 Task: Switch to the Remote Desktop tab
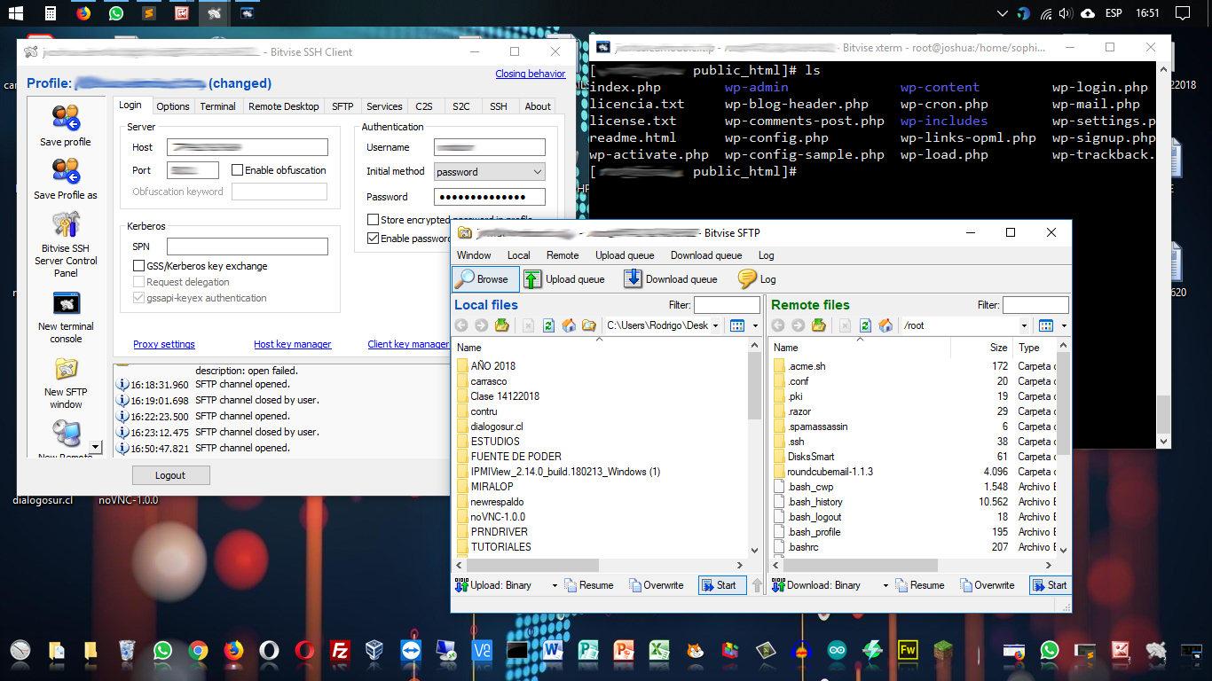(x=283, y=106)
